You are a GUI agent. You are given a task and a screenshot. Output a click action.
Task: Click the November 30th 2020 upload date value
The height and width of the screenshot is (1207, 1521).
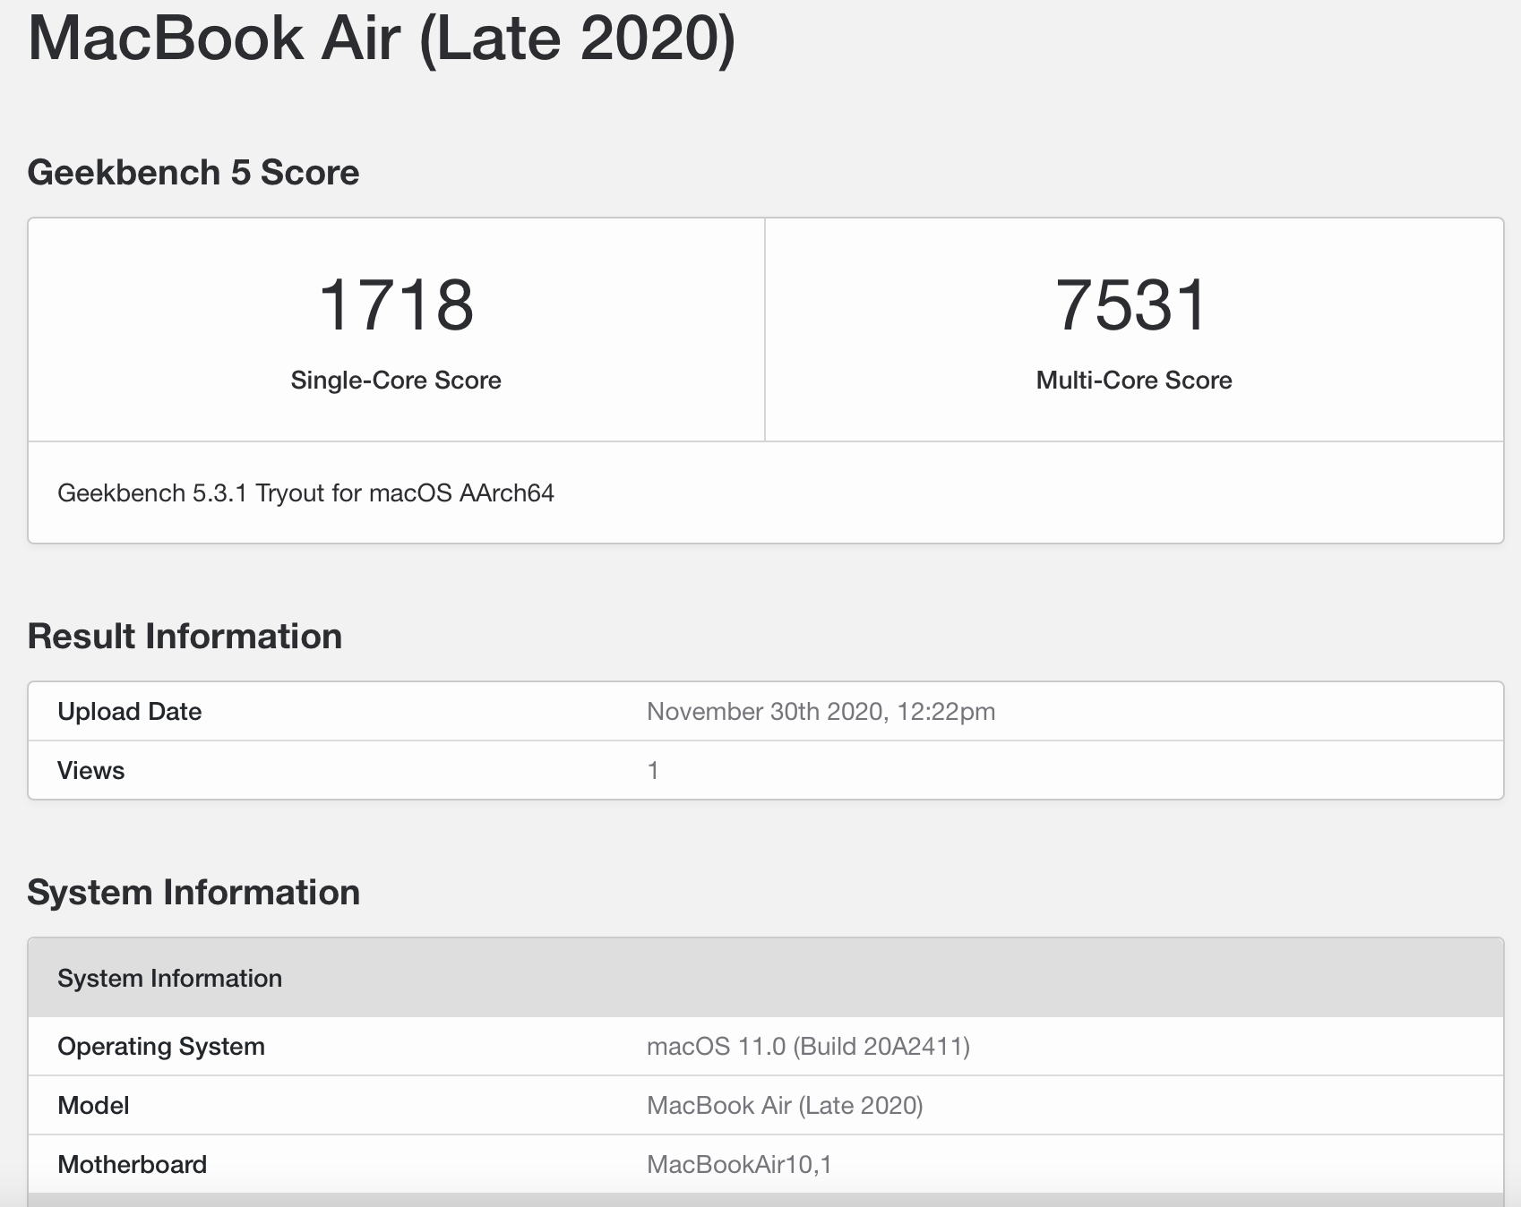coord(821,711)
